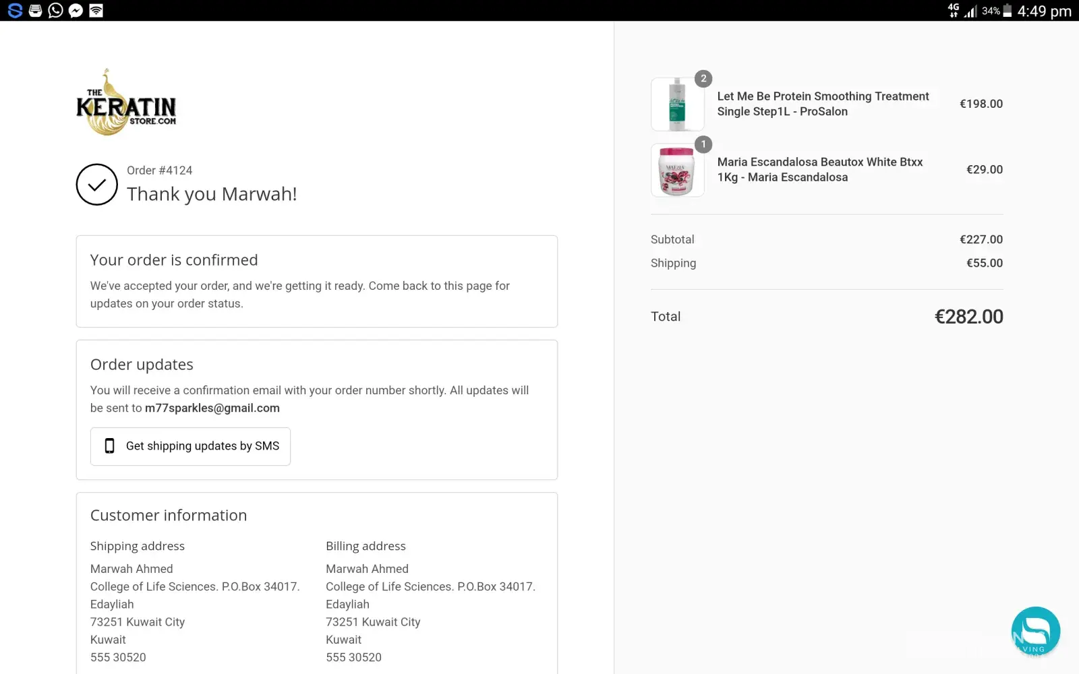Click the order confirmed checkmark circle
This screenshot has width=1079, height=674.
pos(97,185)
